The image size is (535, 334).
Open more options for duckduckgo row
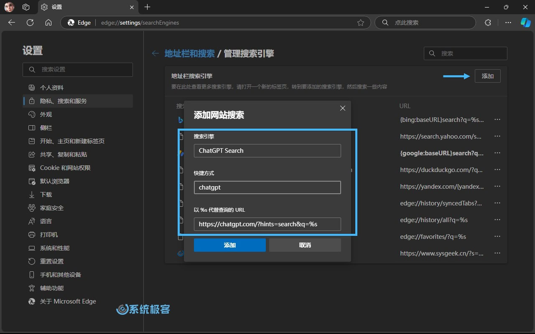(x=497, y=170)
